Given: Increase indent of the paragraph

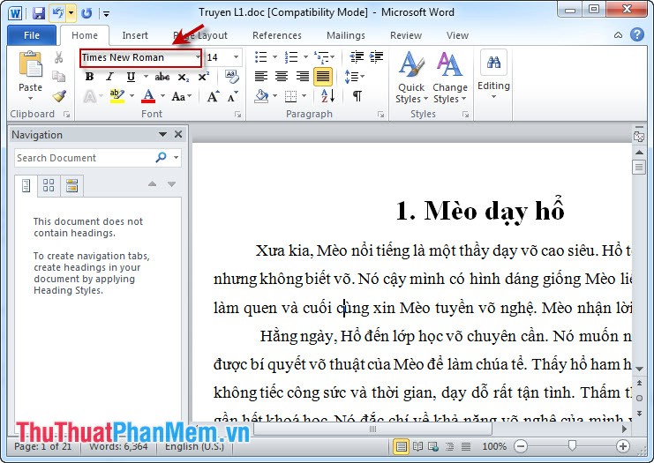Looking at the screenshot, I should coord(376,56).
